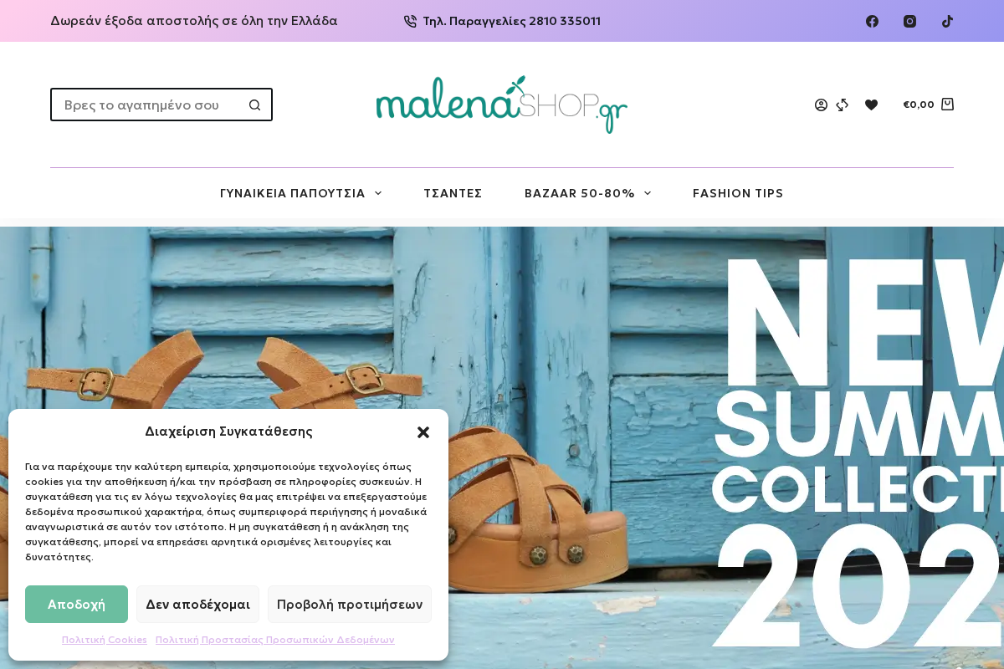
Task: Click the phone orders icon
Action: pos(410,21)
